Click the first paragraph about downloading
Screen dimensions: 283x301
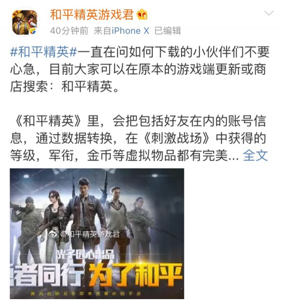point(140,69)
